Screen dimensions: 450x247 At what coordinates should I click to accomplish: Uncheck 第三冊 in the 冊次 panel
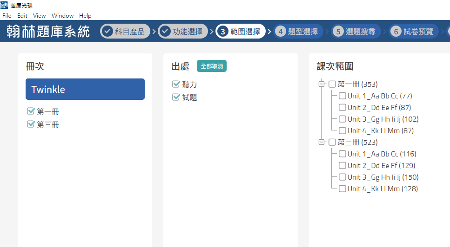31,124
